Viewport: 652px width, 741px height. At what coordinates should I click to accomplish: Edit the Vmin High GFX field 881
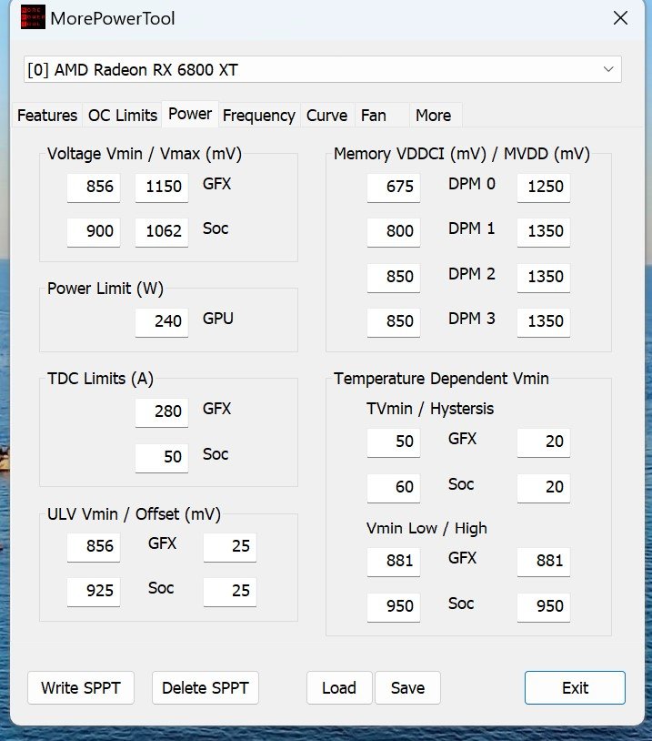[544, 562]
